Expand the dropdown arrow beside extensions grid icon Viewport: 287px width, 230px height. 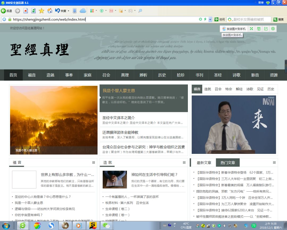click(96, 11)
